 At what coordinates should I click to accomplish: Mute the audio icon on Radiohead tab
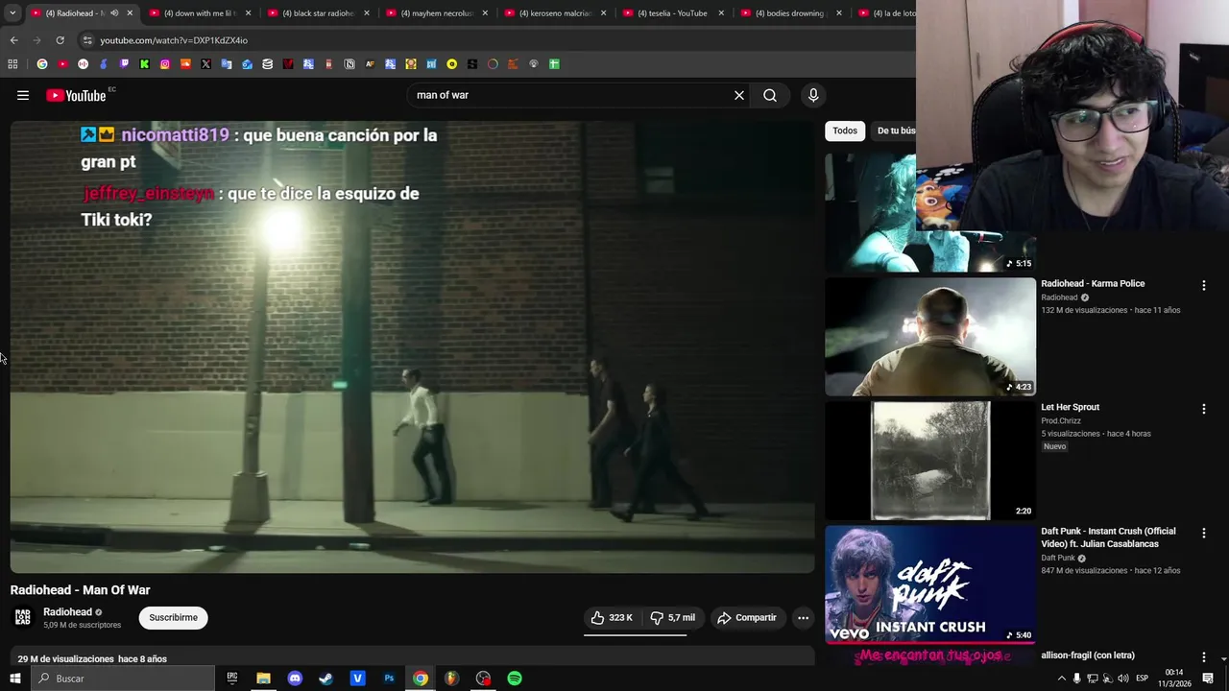[114, 13]
